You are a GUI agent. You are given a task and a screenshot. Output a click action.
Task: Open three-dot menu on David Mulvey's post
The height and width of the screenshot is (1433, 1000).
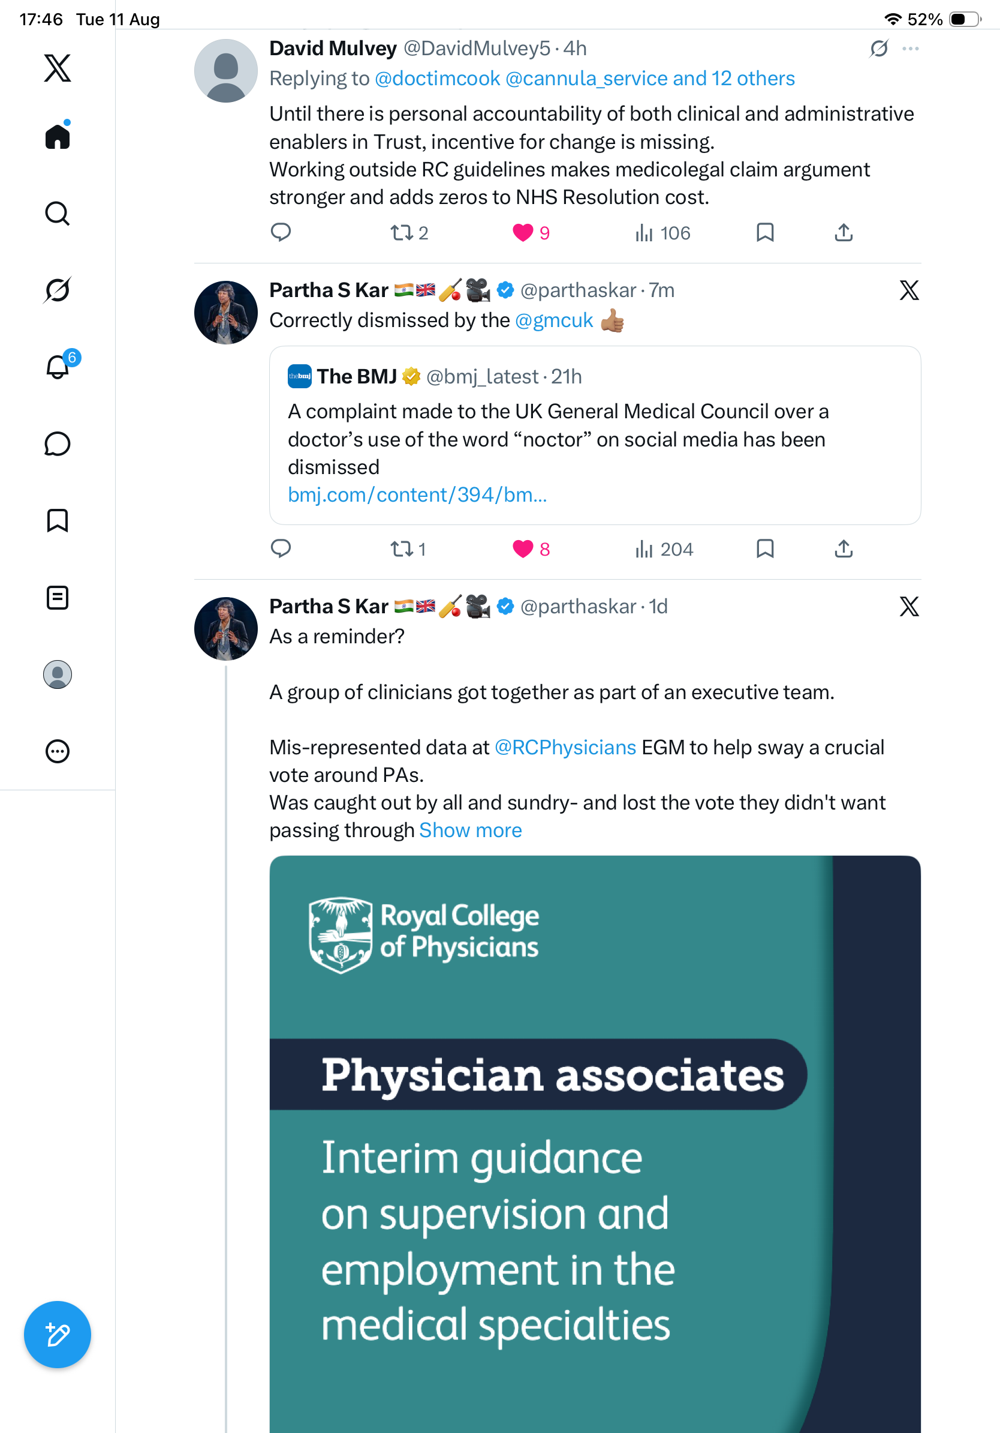[911, 49]
